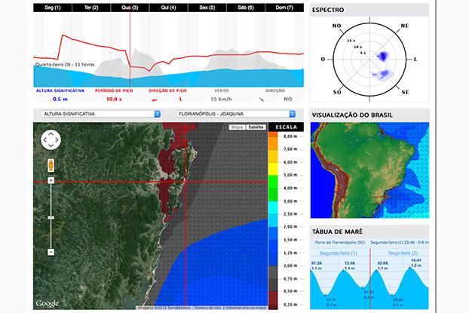The image size is (469, 313).
Task: Select the Sáb (6) day tab
Action: tap(246, 8)
